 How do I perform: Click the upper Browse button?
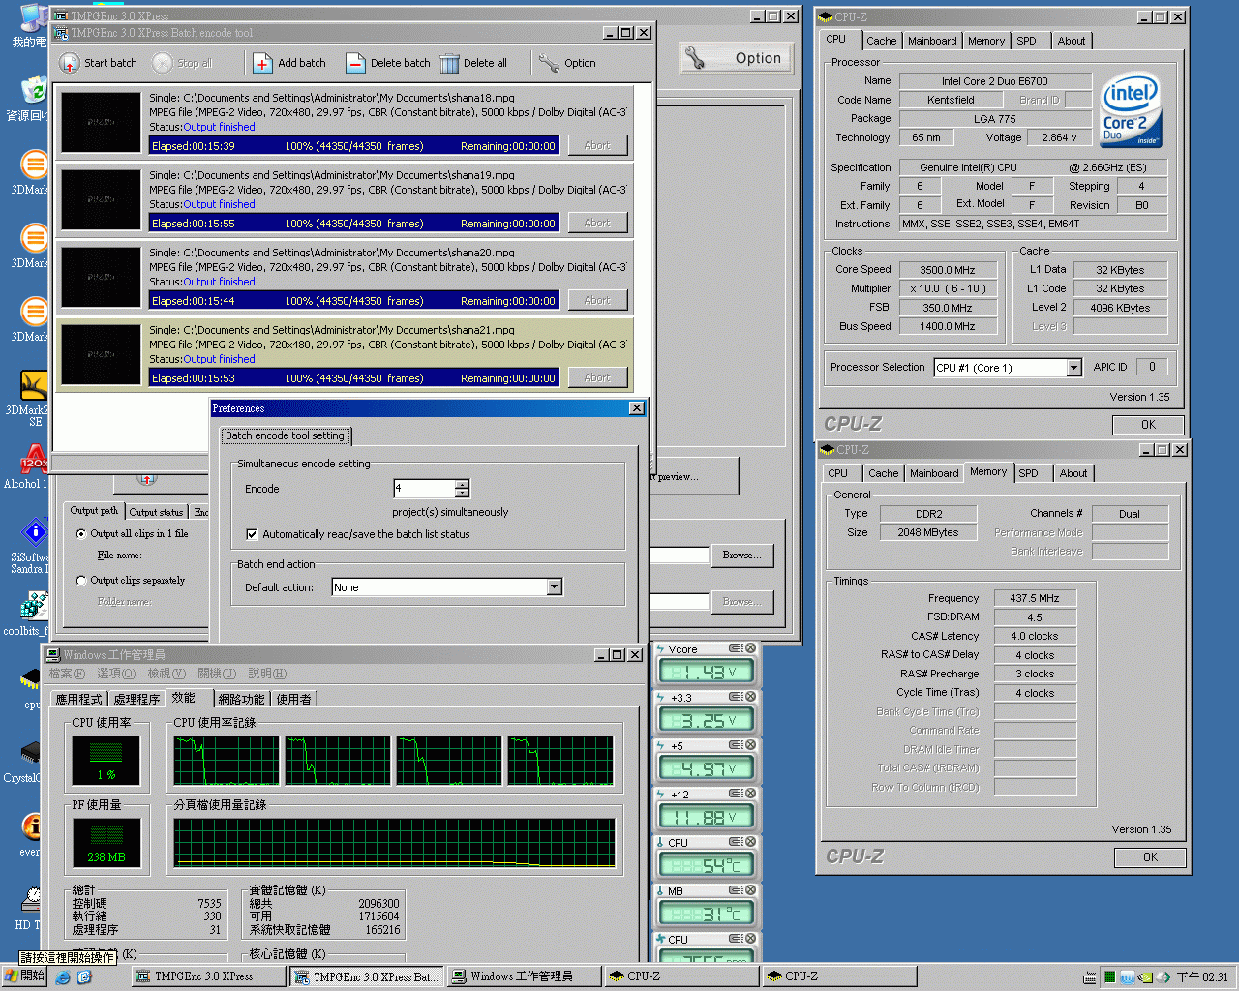[741, 556]
